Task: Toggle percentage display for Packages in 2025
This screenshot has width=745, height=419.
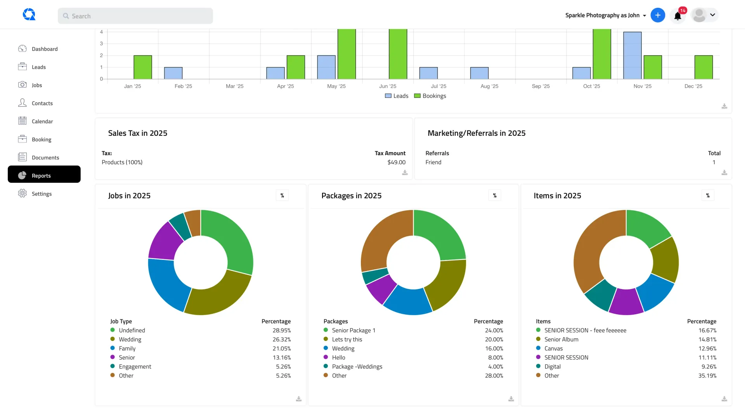Action: (x=495, y=195)
